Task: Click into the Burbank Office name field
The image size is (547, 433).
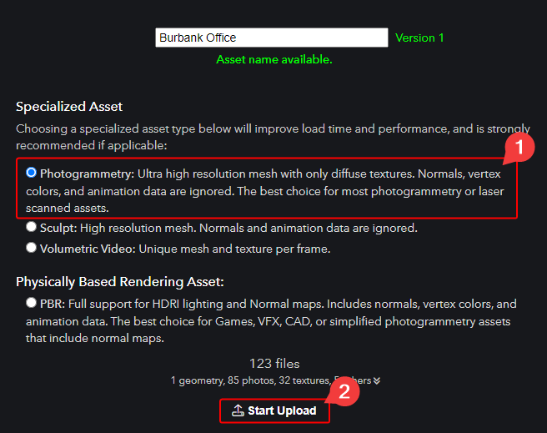Action: (x=271, y=38)
